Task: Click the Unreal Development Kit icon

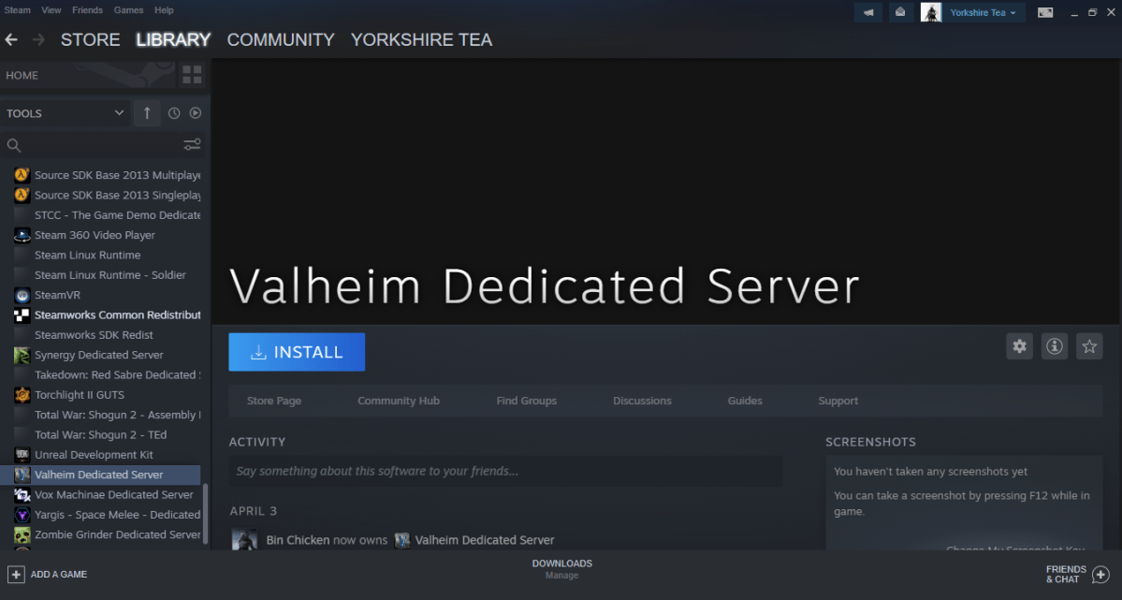Action: (22, 455)
